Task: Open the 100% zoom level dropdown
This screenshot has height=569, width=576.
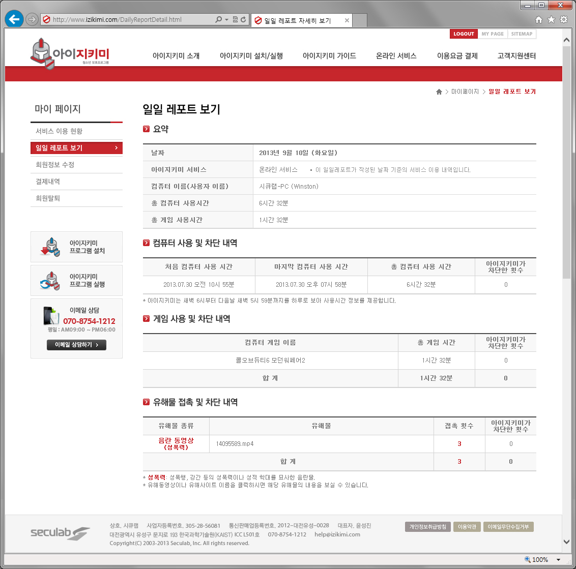Action: pos(558,560)
